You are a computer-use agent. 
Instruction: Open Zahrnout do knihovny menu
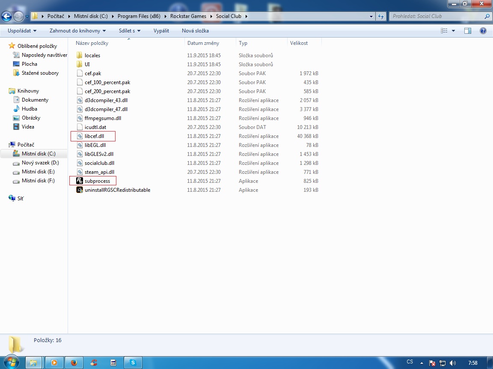click(77, 31)
